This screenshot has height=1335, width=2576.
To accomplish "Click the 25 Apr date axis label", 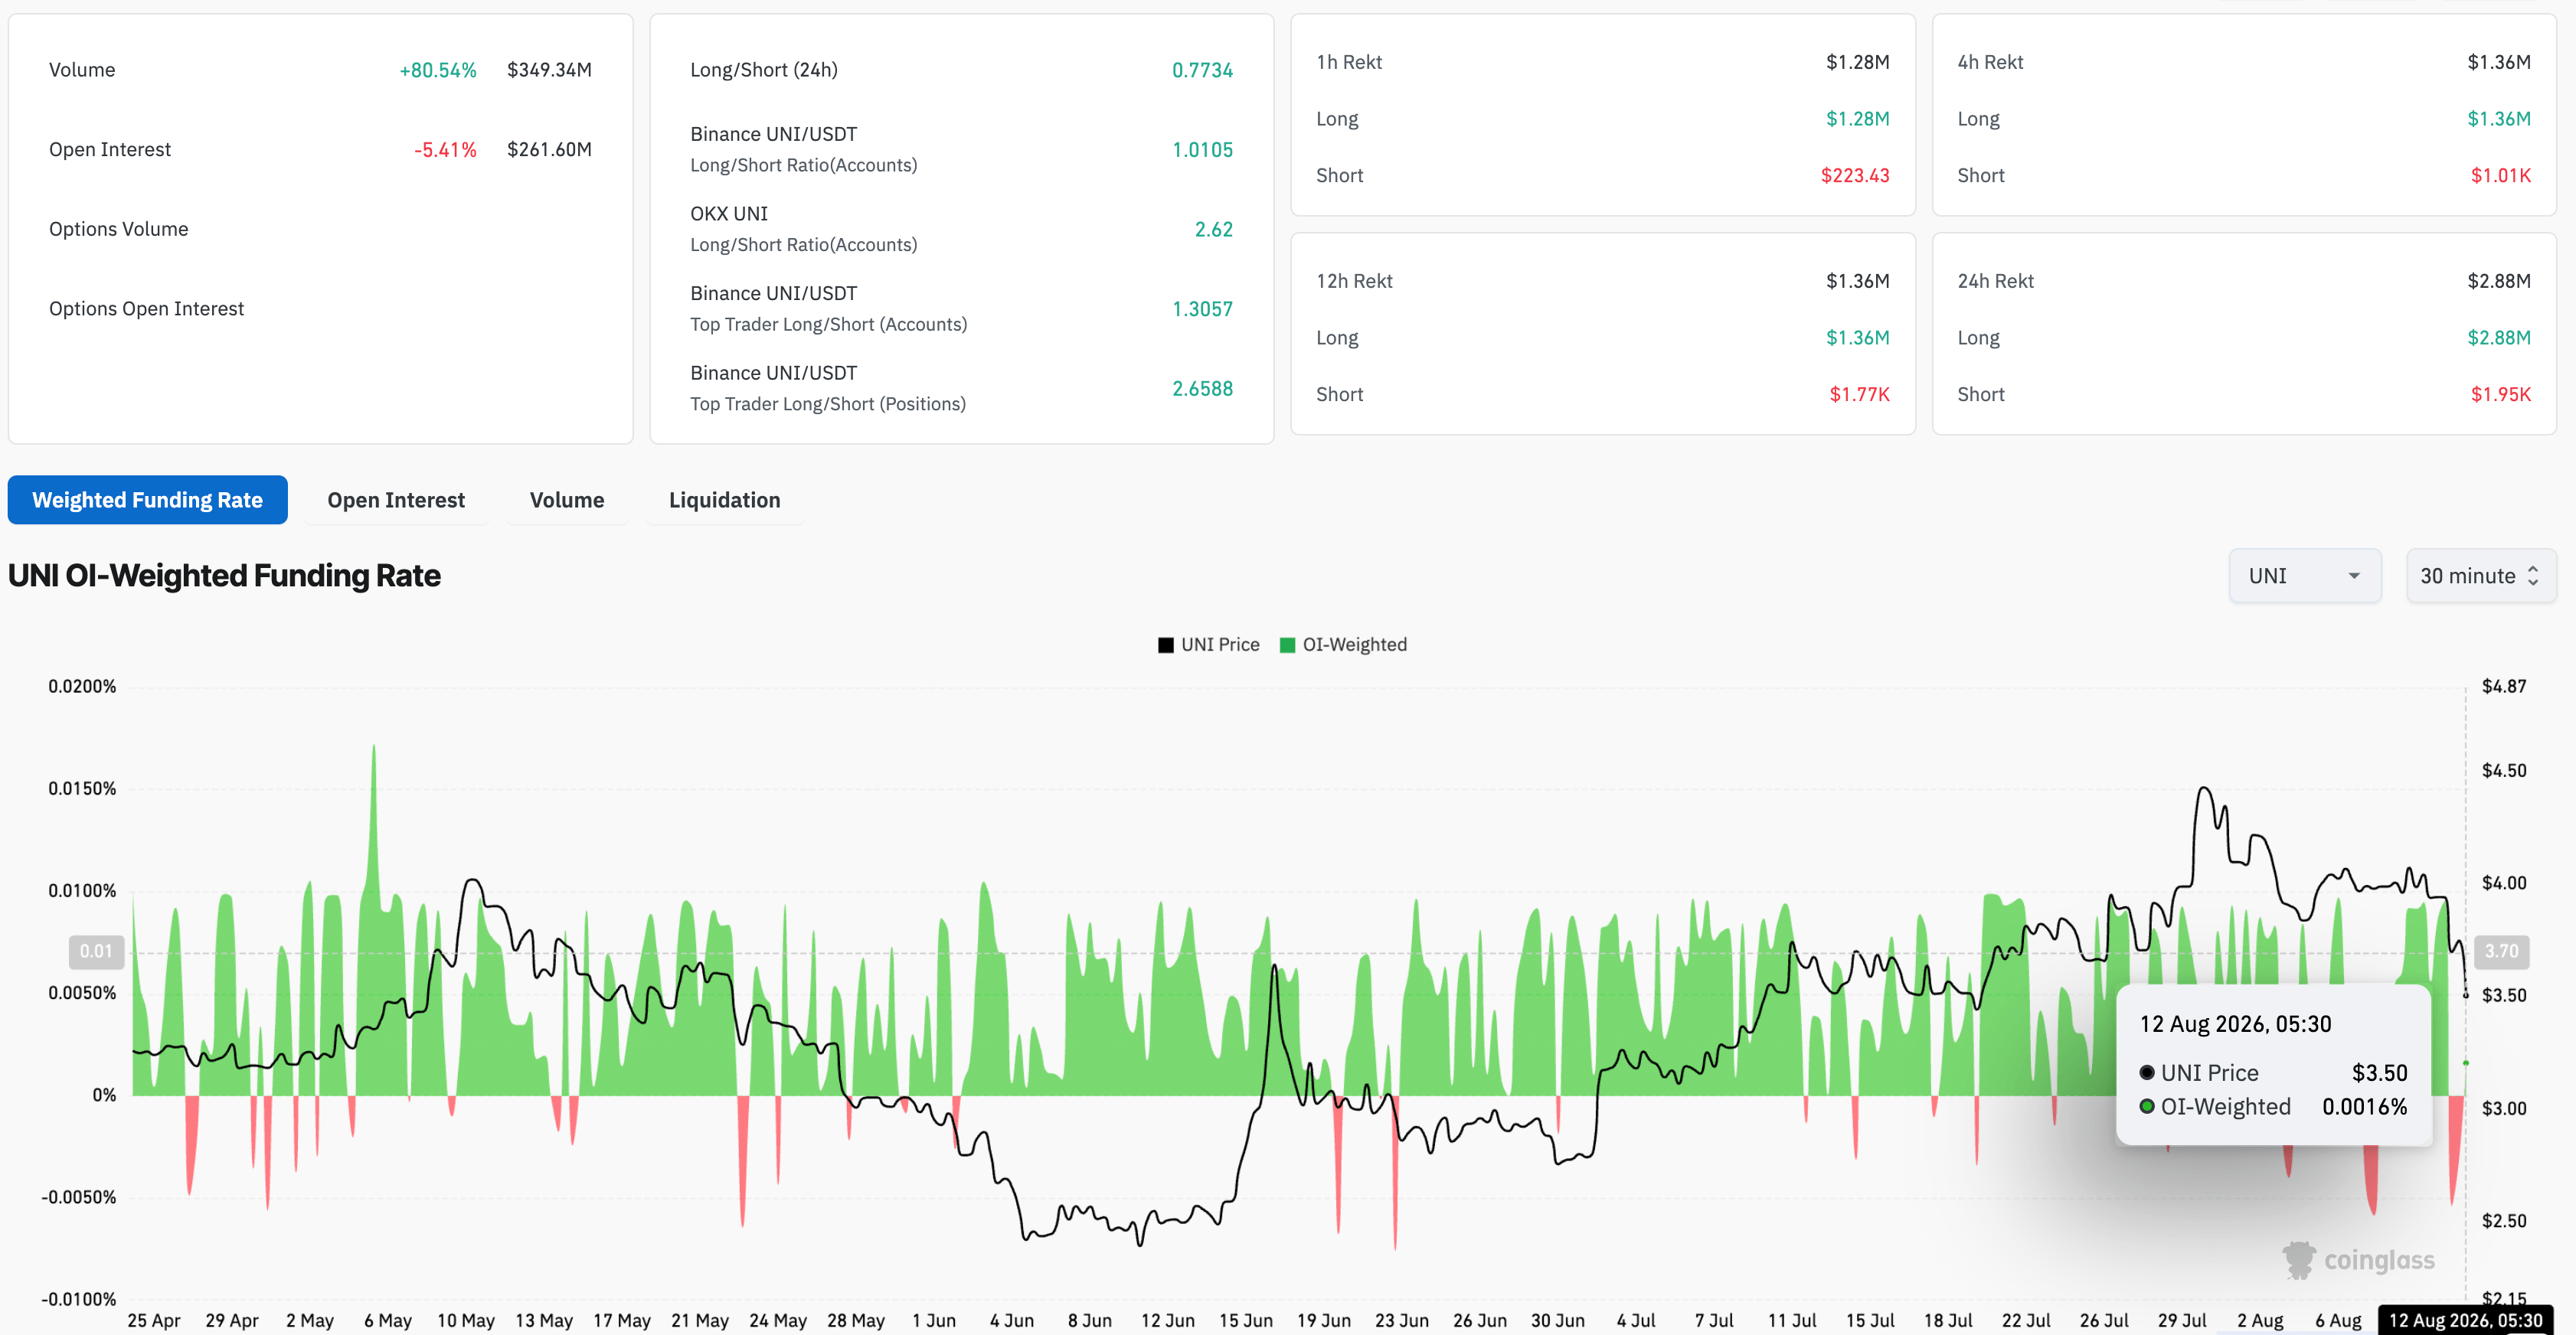I will [x=154, y=1321].
